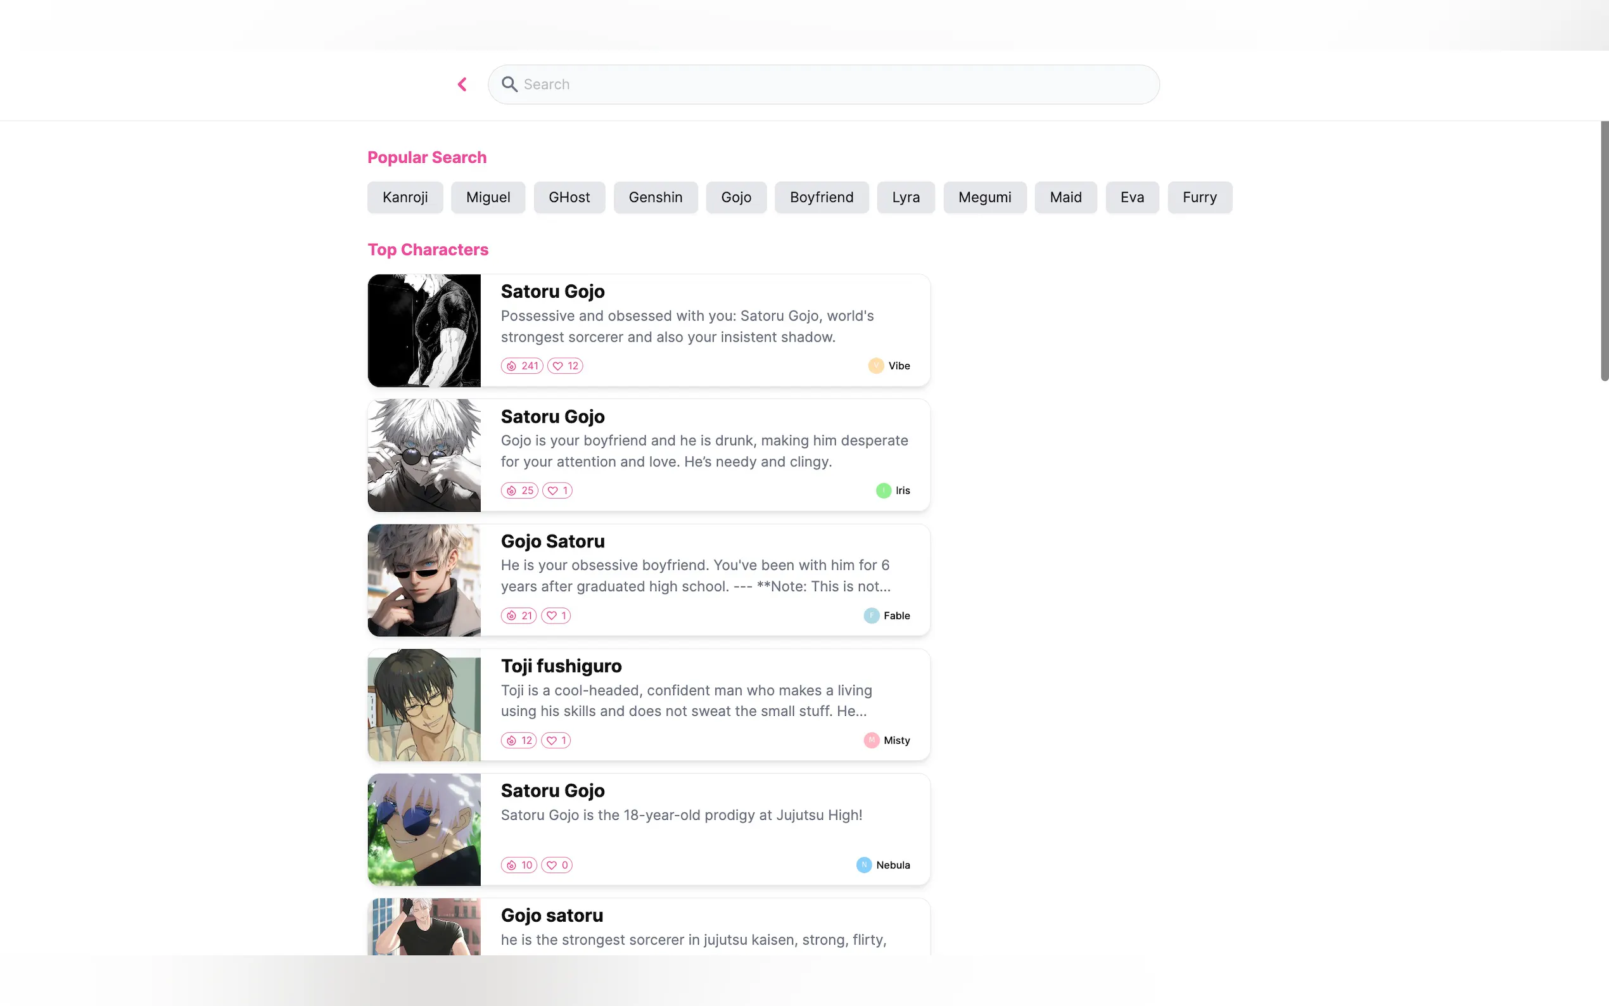This screenshot has height=1006, width=1609.
Task: Click heart count on Toji fushiguro card
Action: tap(556, 741)
